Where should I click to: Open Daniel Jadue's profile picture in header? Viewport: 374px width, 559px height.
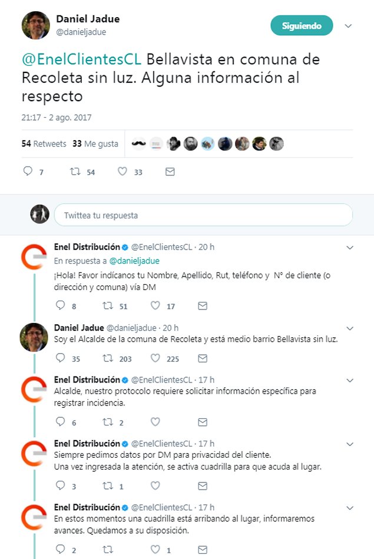tap(35, 25)
